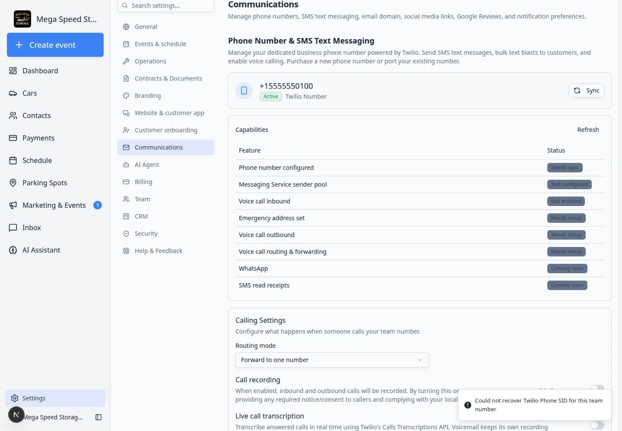Click the Sync button for the Twilio number
This screenshot has height=431, width=622.
(586, 91)
